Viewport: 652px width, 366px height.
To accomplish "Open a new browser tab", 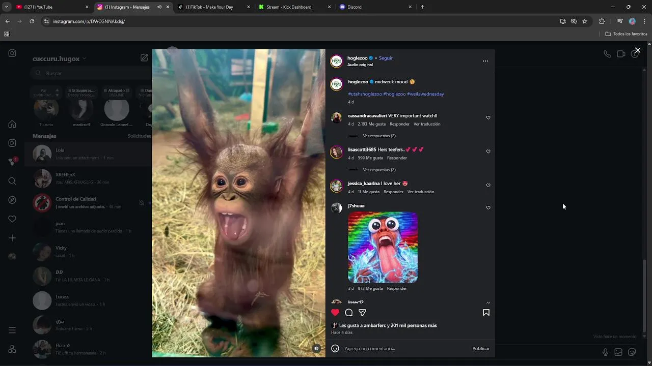I will click(x=422, y=7).
